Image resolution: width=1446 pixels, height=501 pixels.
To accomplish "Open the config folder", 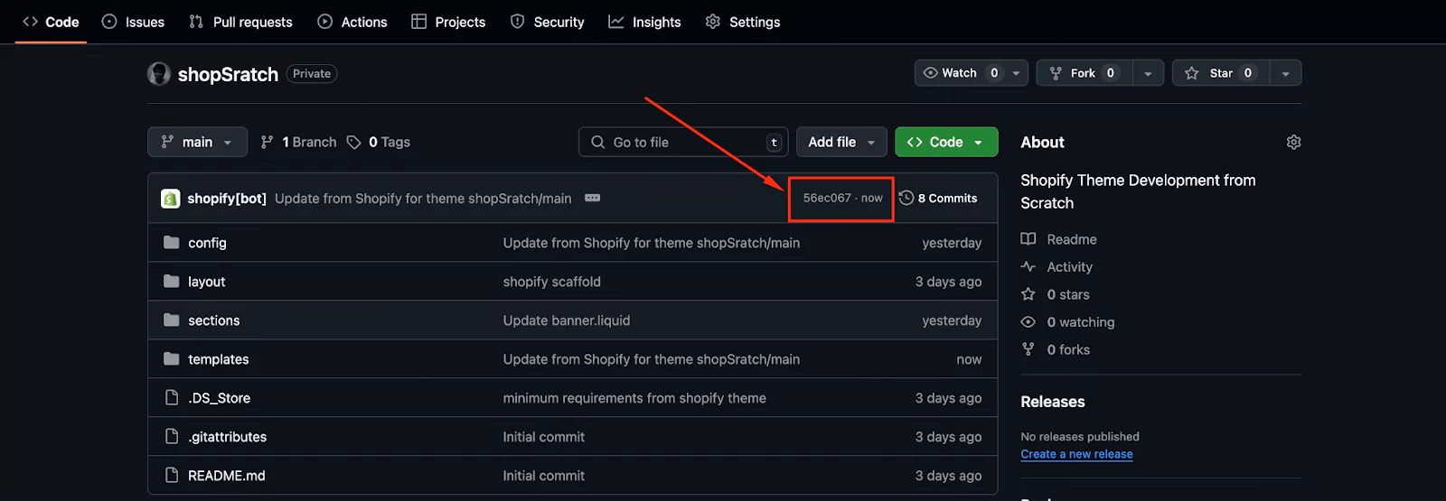I will [207, 243].
